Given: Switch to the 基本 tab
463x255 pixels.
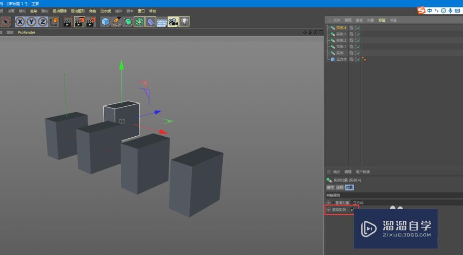Looking at the screenshot, I should [331, 188].
